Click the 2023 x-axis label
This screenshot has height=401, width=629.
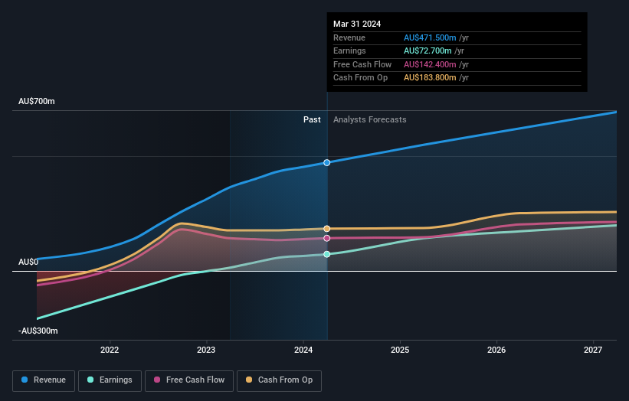pos(206,350)
